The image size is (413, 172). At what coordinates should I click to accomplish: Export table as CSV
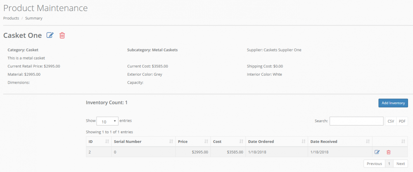click(x=390, y=121)
